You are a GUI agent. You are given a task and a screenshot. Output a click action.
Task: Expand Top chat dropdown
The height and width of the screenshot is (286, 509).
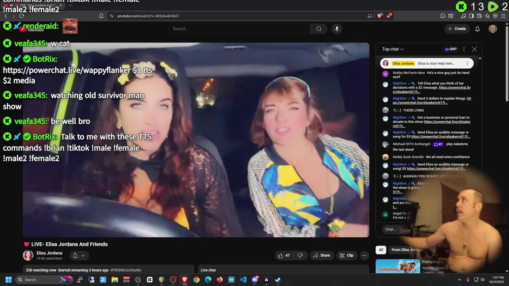point(393,49)
